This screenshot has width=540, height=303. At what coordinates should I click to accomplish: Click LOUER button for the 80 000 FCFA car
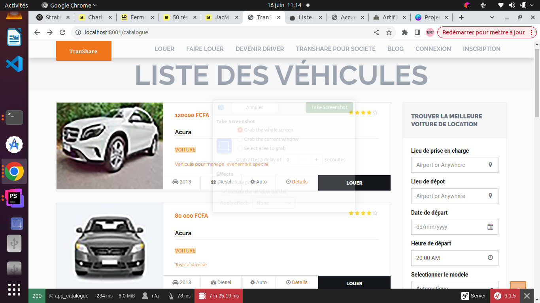(x=354, y=283)
